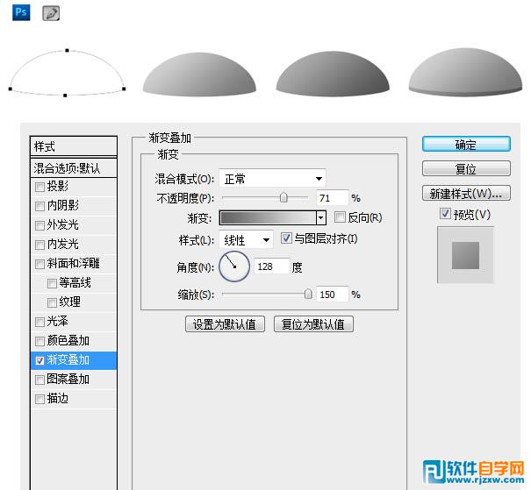
Task: Open 描边 stroke settings row label
Action: (x=58, y=399)
